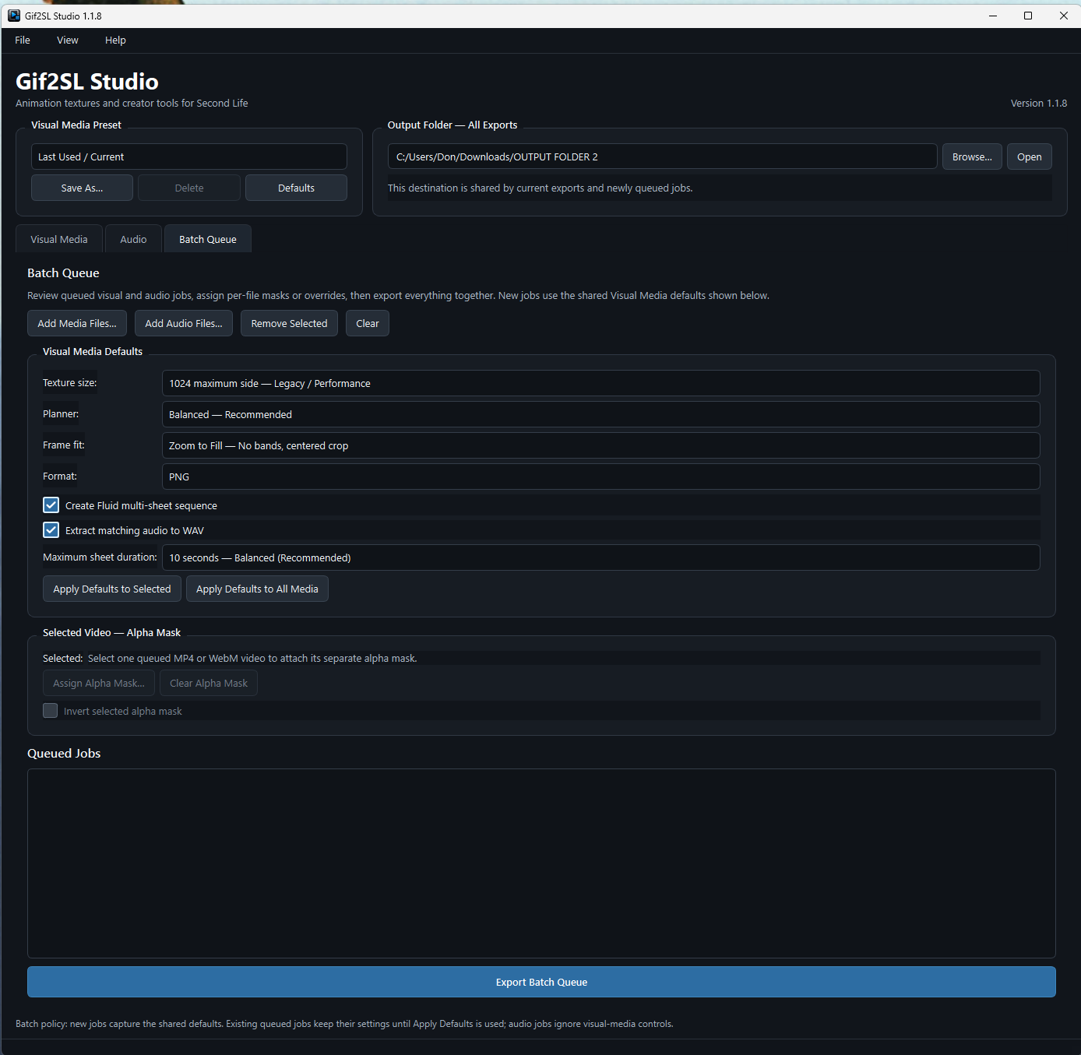Open the Format dropdown showing PNG
The height and width of the screenshot is (1055, 1081).
click(600, 477)
